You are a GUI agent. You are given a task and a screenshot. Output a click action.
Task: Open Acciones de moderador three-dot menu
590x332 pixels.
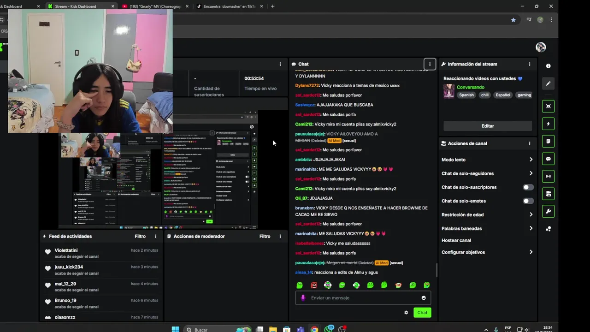pos(280,236)
